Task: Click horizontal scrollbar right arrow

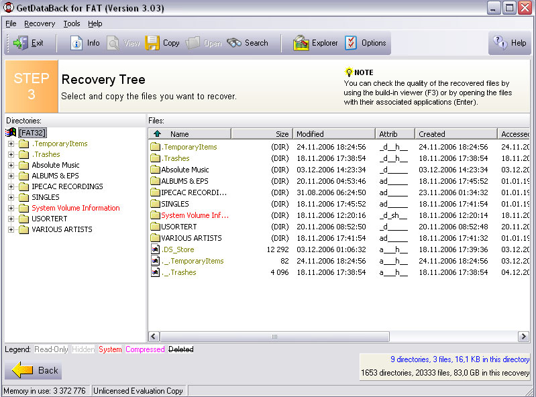Action: [523, 337]
